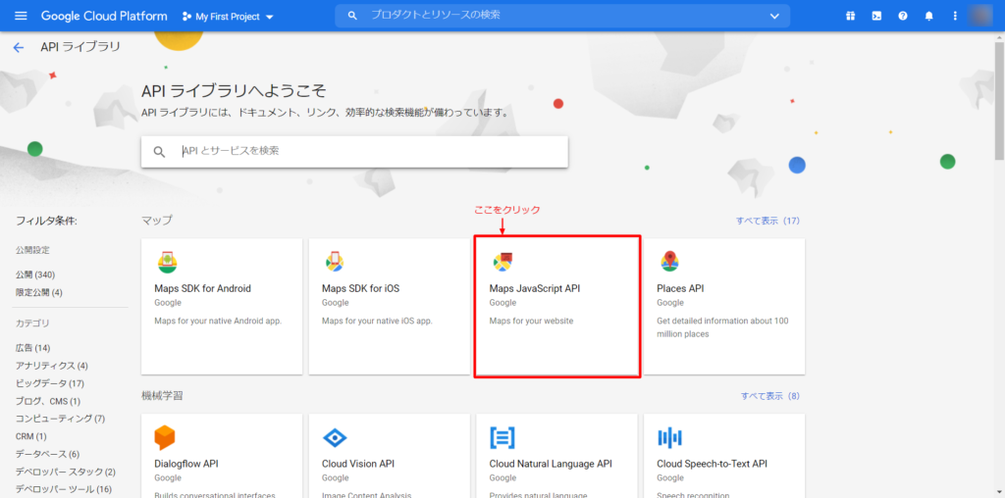This screenshot has width=1005, height=498.
Task: Filter category CRM (1)
Action: pyautogui.click(x=31, y=436)
